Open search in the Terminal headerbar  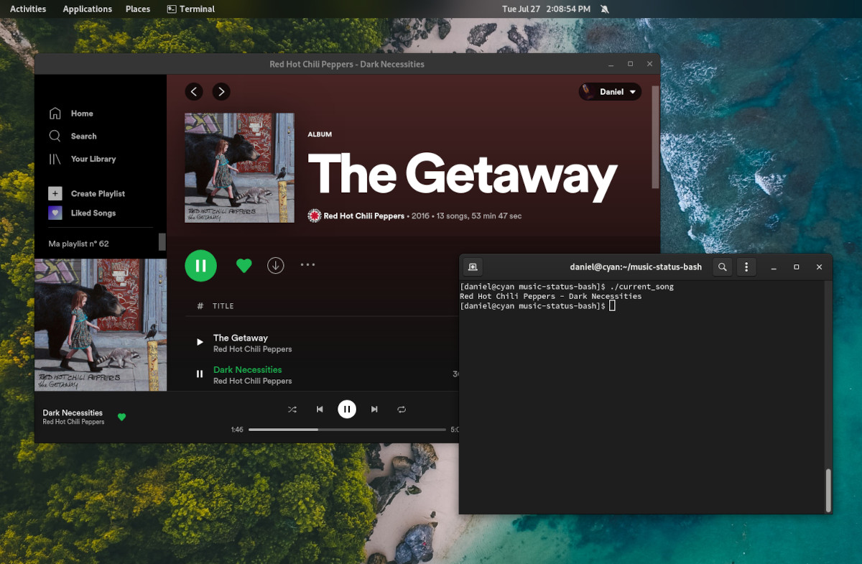tap(723, 267)
